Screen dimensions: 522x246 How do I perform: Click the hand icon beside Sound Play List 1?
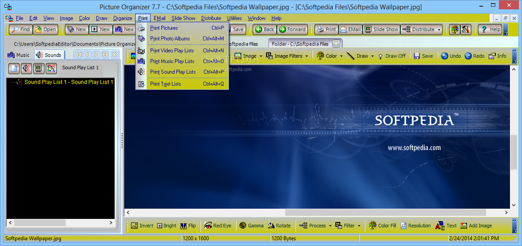(51, 68)
